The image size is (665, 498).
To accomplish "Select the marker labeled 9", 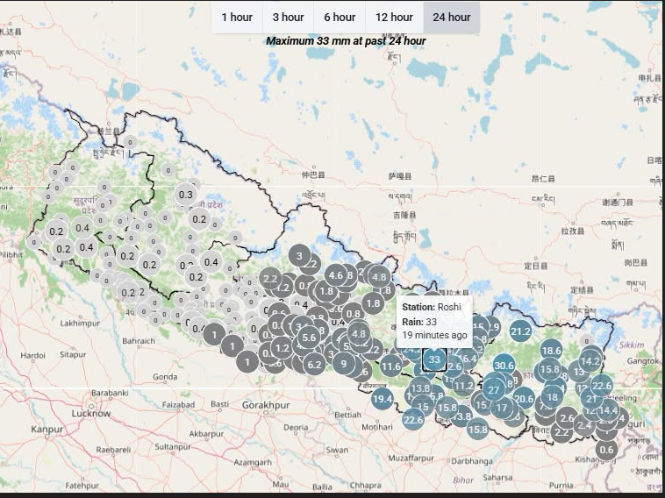I will (344, 363).
